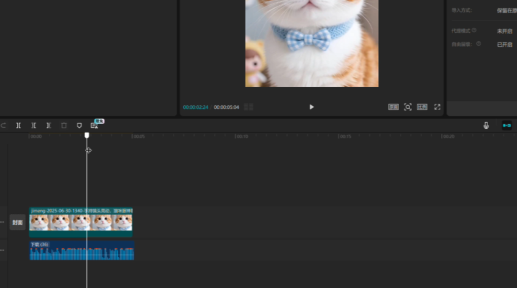Click the freeze frame (定格) icon
The height and width of the screenshot is (288, 517).
(79, 125)
